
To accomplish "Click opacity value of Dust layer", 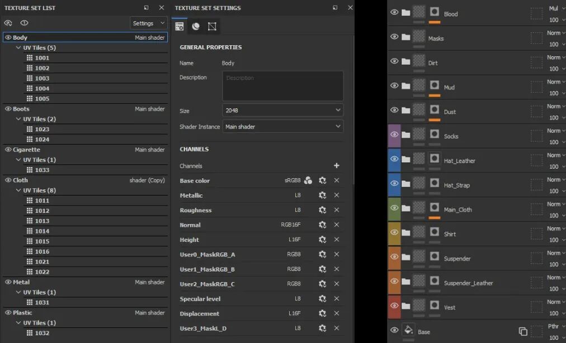I will 554,118.
